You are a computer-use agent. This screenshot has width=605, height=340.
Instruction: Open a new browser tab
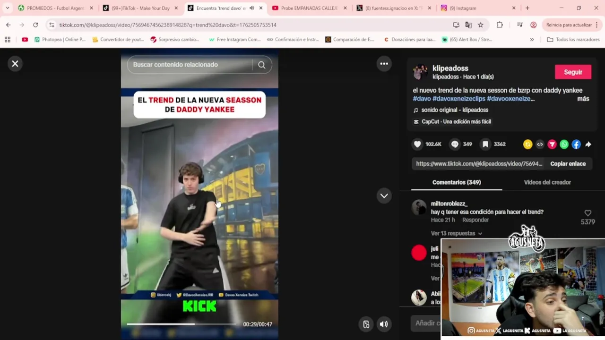point(527,8)
